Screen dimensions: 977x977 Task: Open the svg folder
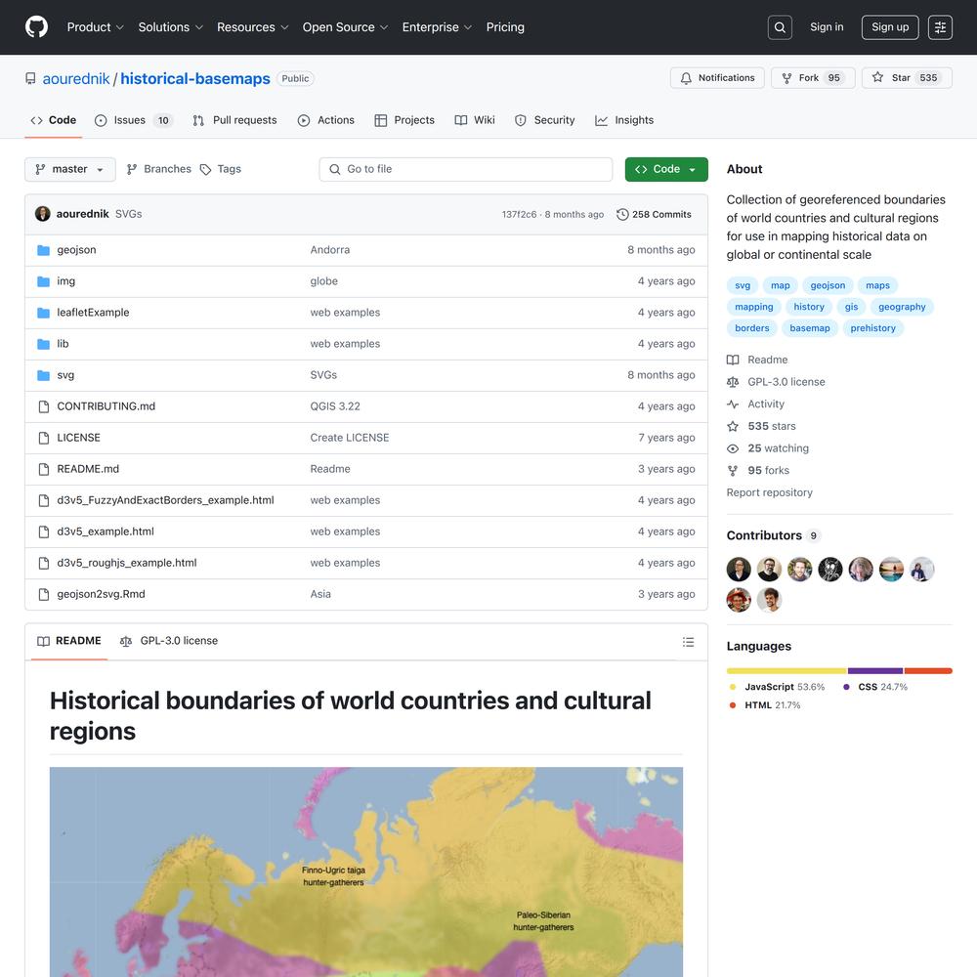[65, 375]
